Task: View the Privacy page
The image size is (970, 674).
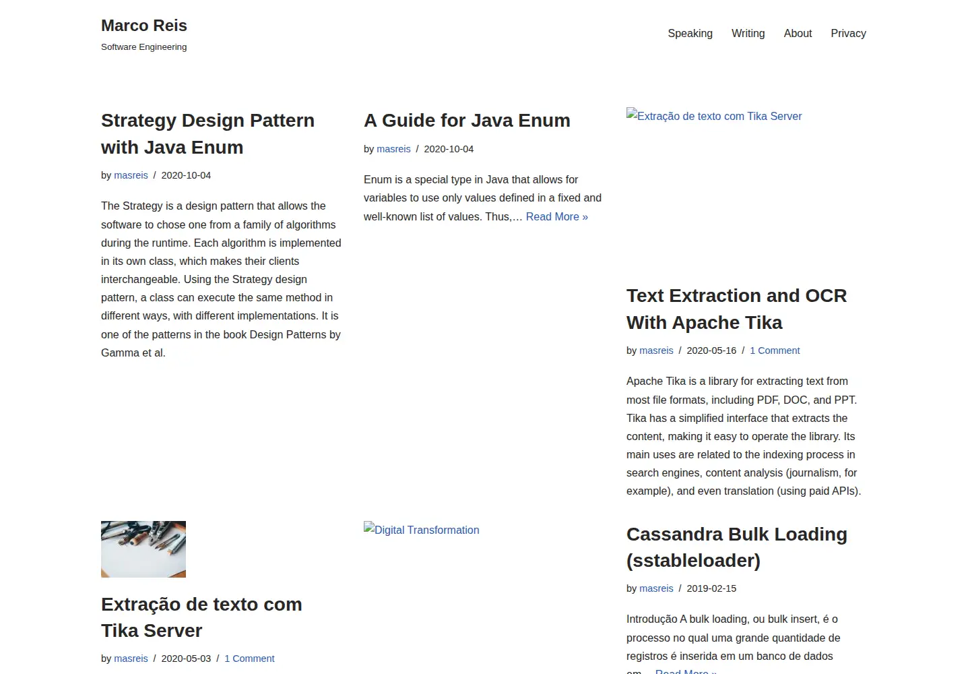Action: pyautogui.click(x=848, y=33)
